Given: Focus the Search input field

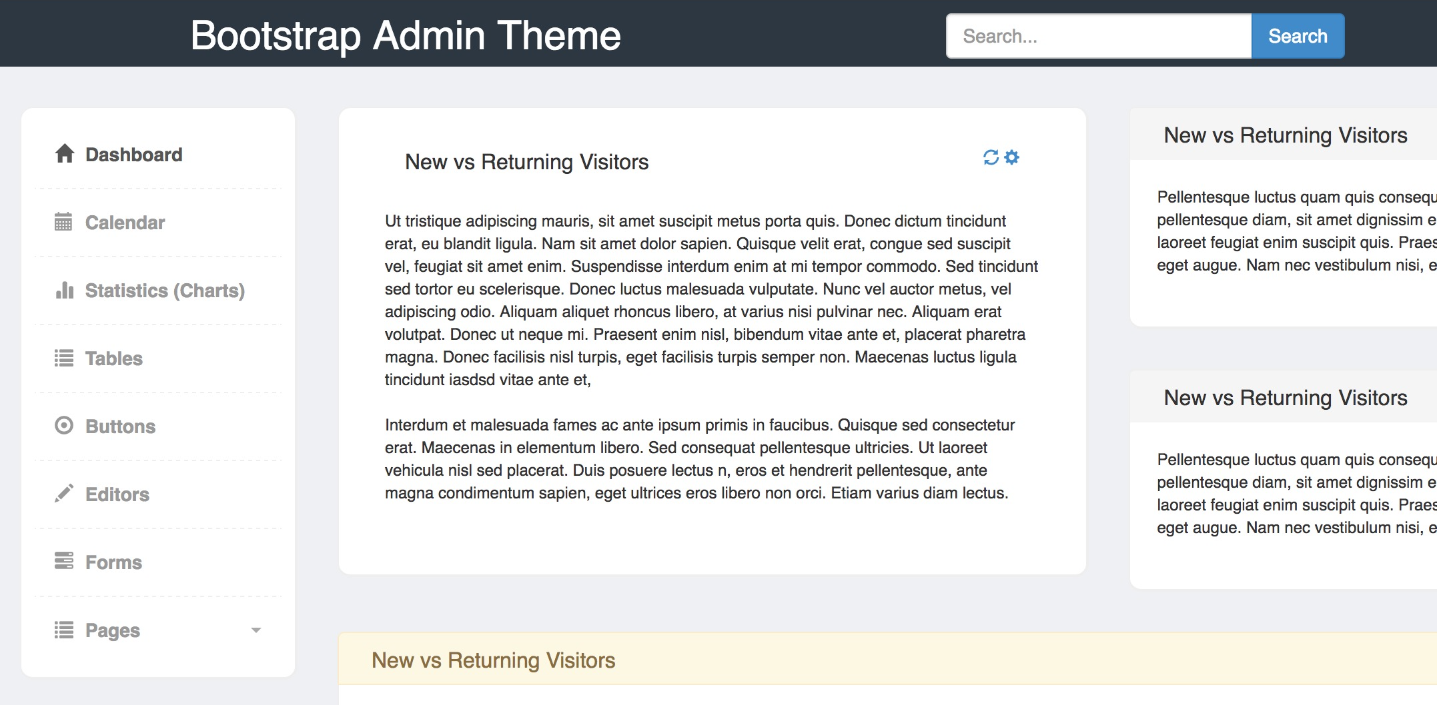Looking at the screenshot, I should (x=1099, y=36).
